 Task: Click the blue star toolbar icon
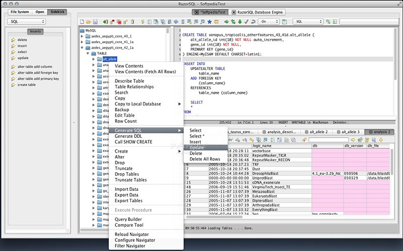[x=210, y=22]
